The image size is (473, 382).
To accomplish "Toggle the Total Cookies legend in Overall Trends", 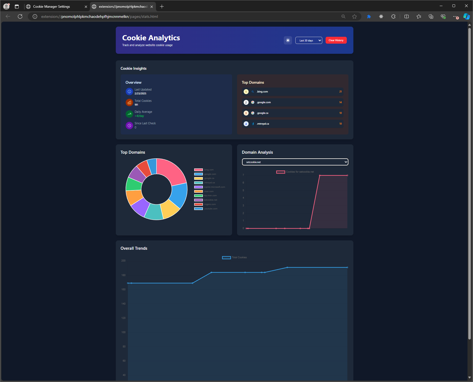I will (234, 257).
